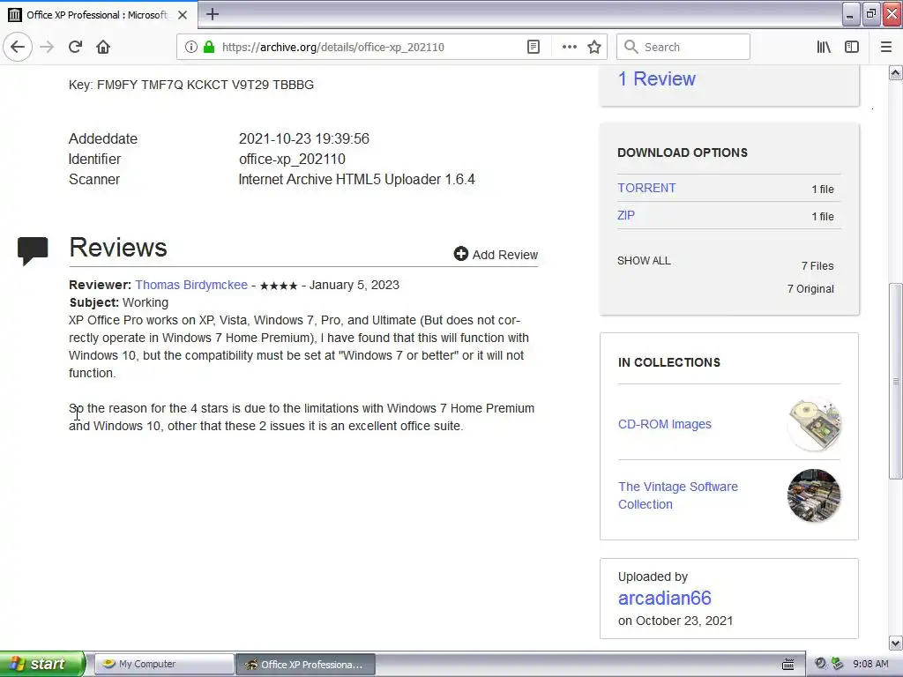Minimize the browser window
Image resolution: width=903 pixels, height=677 pixels.
pos(850,15)
